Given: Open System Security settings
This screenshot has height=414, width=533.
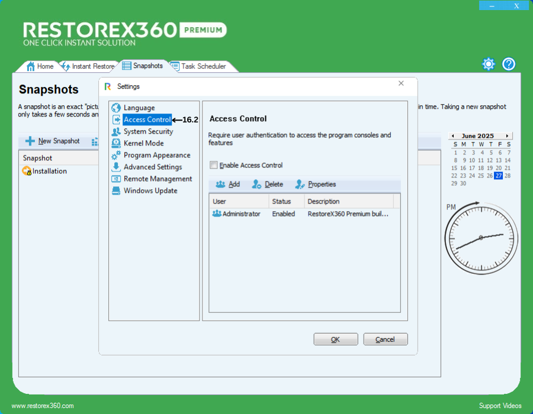Looking at the screenshot, I should click(x=148, y=131).
